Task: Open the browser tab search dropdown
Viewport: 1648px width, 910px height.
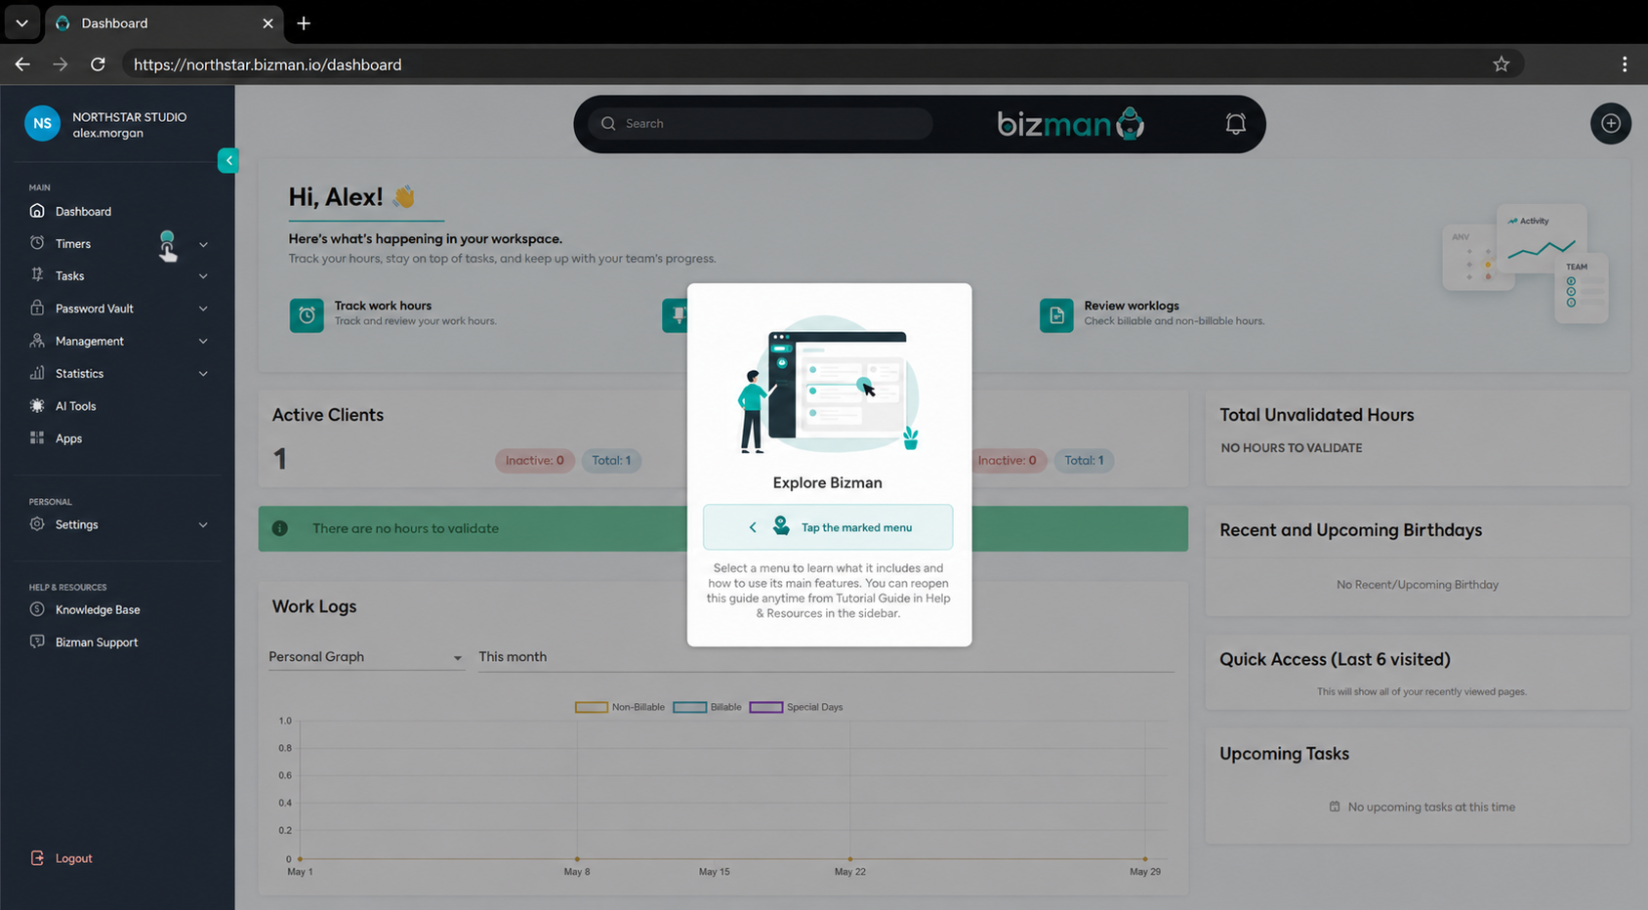Action: point(21,23)
